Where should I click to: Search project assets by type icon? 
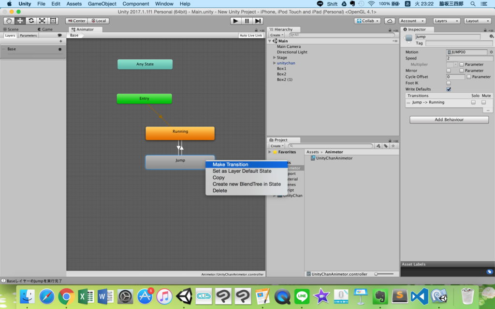click(x=378, y=146)
